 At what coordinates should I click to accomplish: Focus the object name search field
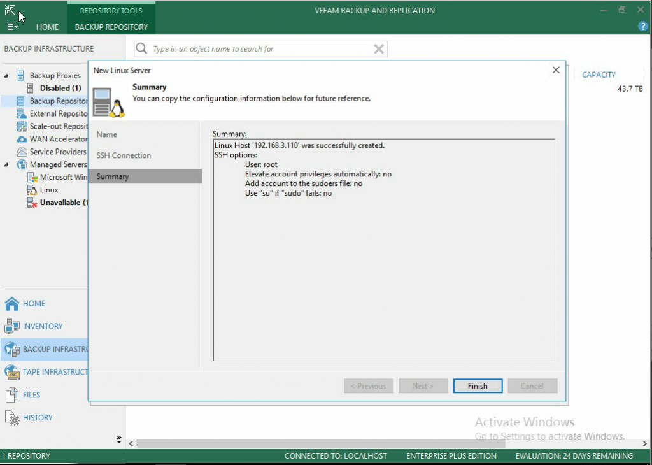tap(260, 48)
